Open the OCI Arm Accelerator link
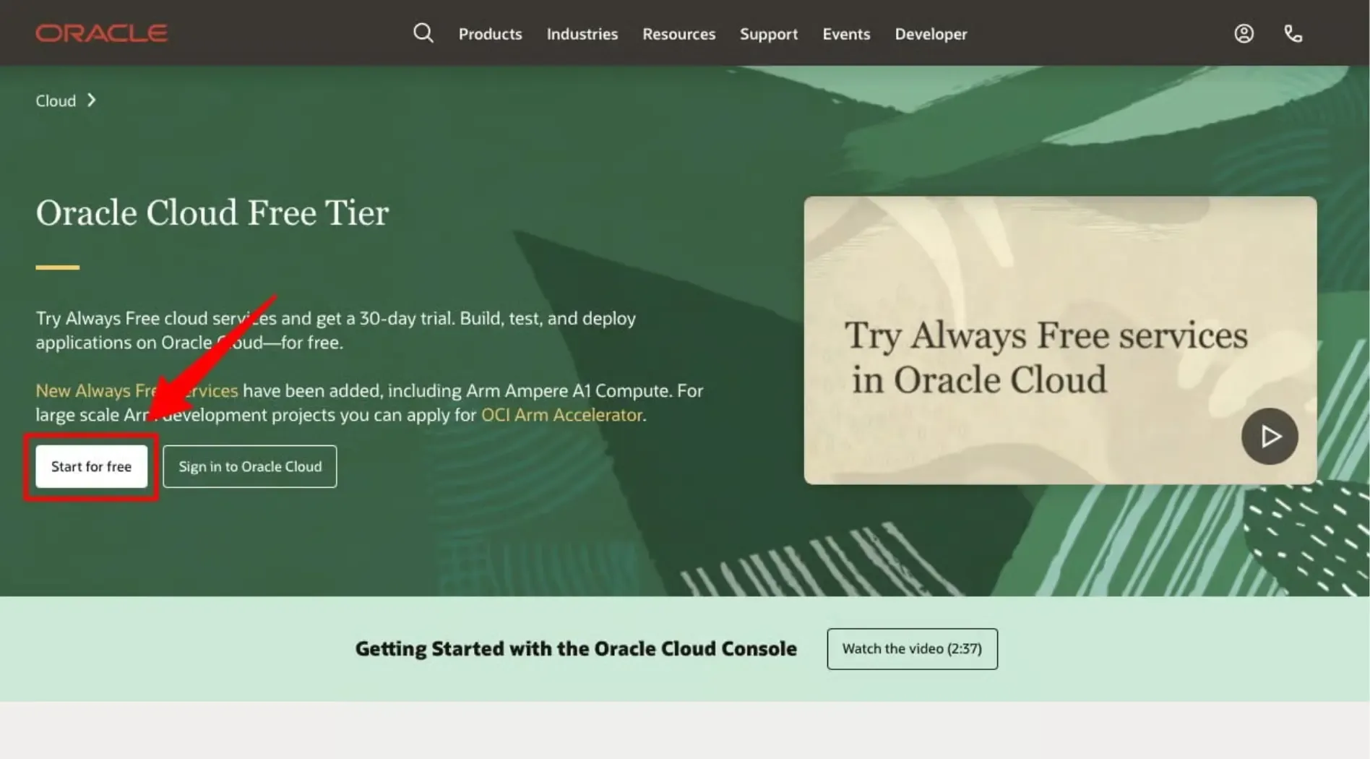This screenshot has width=1370, height=759. (x=561, y=414)
